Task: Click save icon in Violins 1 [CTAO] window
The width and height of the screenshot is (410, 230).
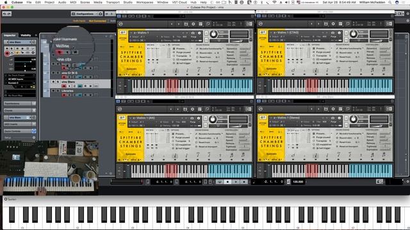Action: [326, 24]
